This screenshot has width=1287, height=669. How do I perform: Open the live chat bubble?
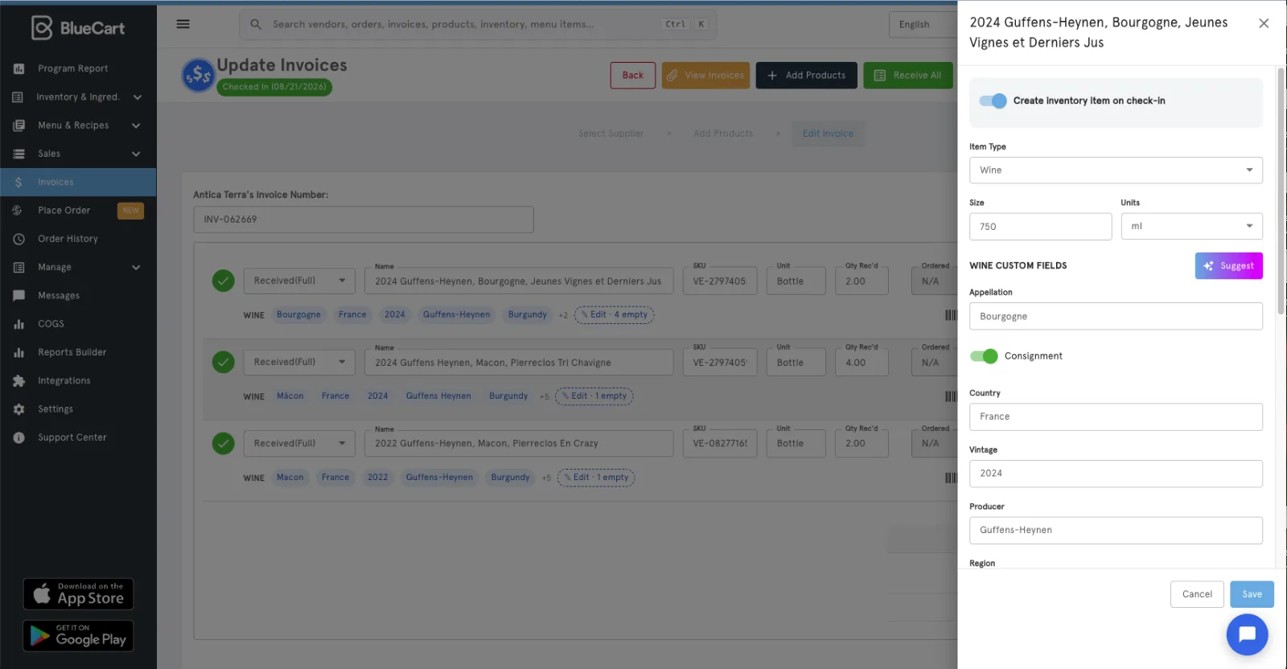coord(1247,634)
